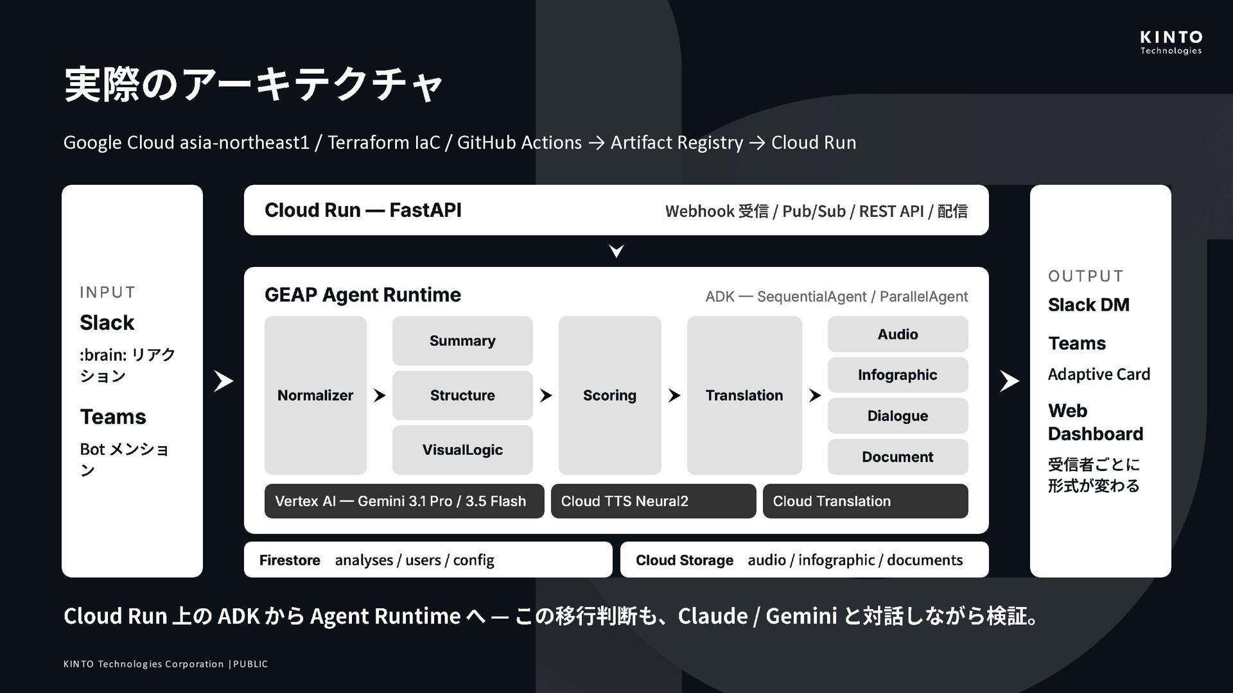This screenshot has width=1233, height=693.
Task: Click the arrow pointing to the OUTPUT panel
Action: point(1009,381)
